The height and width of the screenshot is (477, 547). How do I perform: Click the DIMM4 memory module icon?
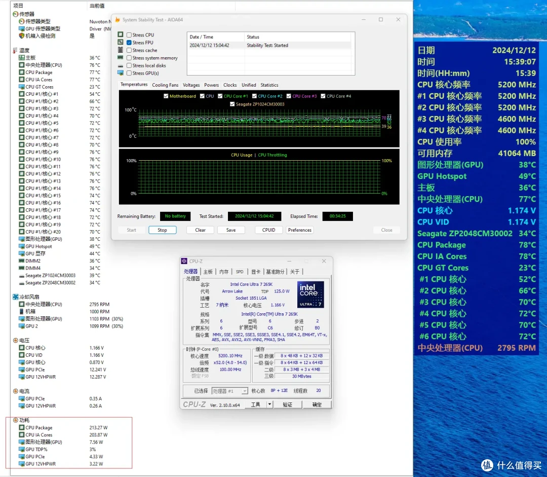pyautogui.click(x=22, y=268)
